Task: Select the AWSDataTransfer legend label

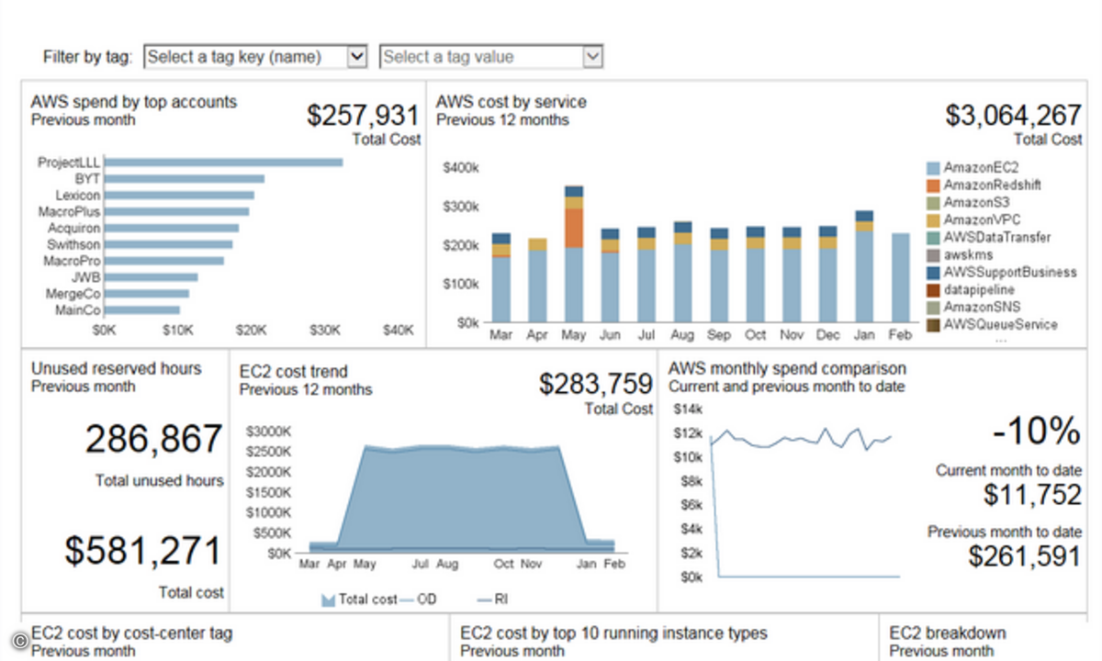Action: pos(997,238)
